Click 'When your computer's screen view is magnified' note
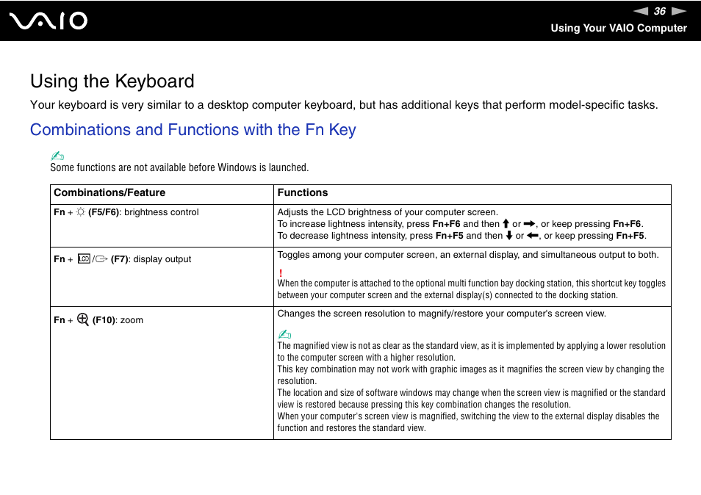 click(469, 422)
